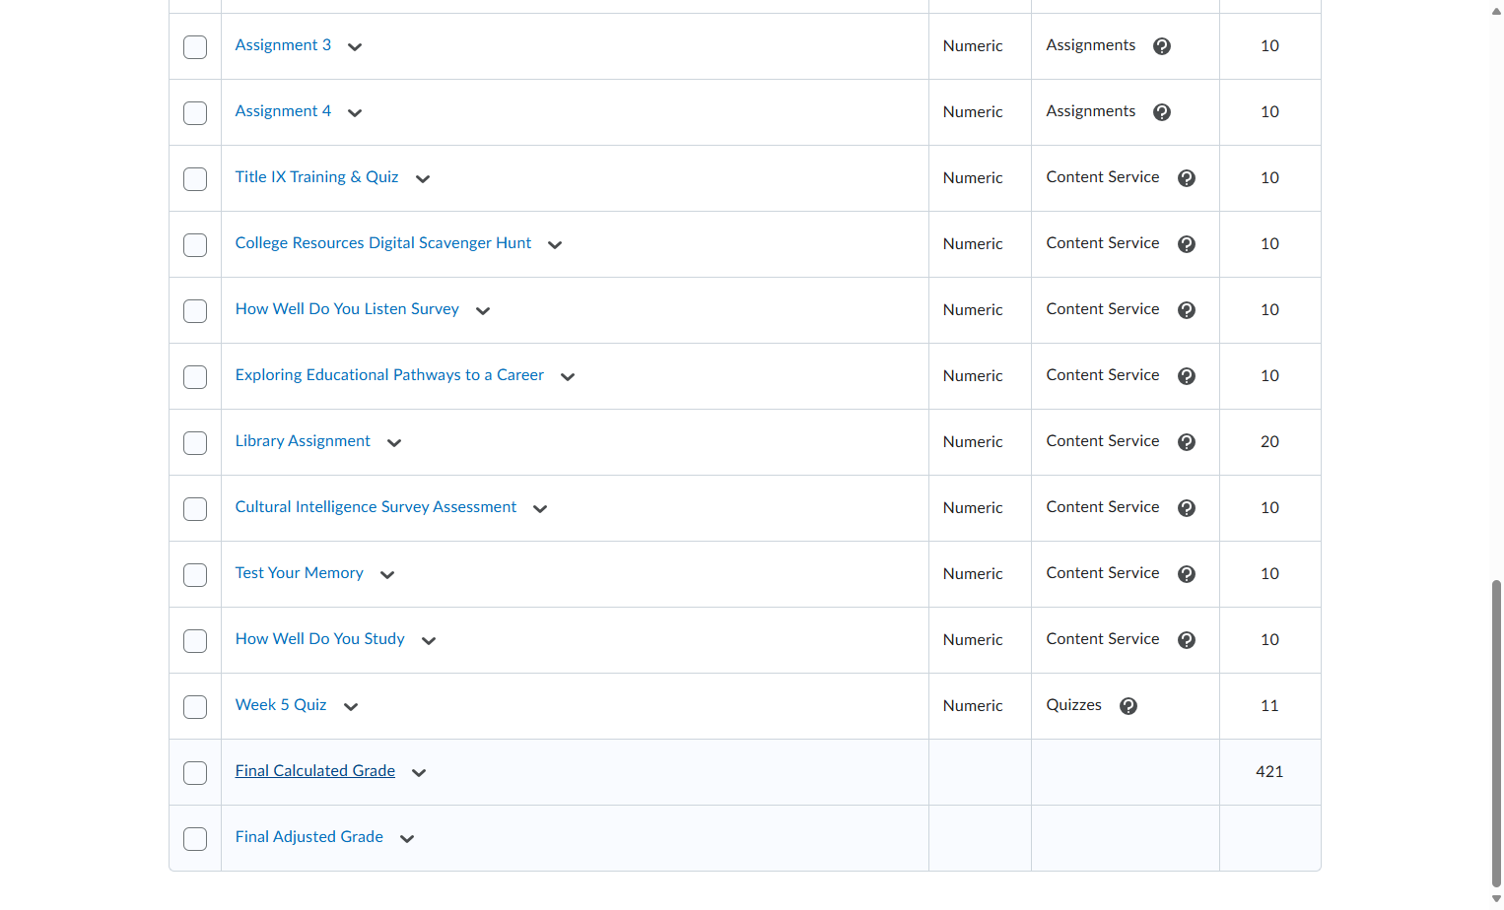
Task: Open Title IX Training & Quiz dropdown chevron
Action: pos(423,179)
